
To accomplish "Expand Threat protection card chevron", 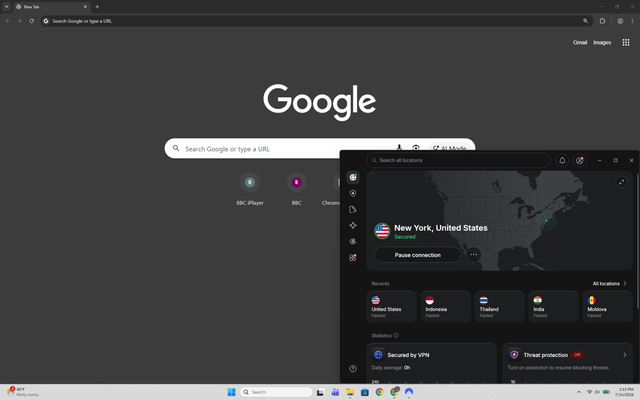I will coord(624,355).
